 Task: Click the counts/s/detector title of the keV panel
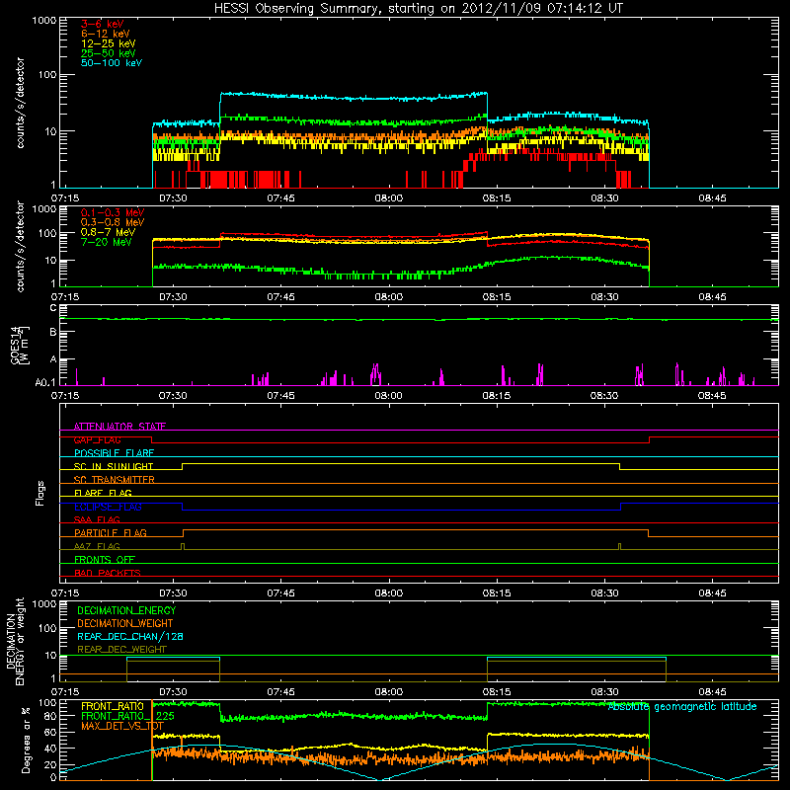(21, 103)
